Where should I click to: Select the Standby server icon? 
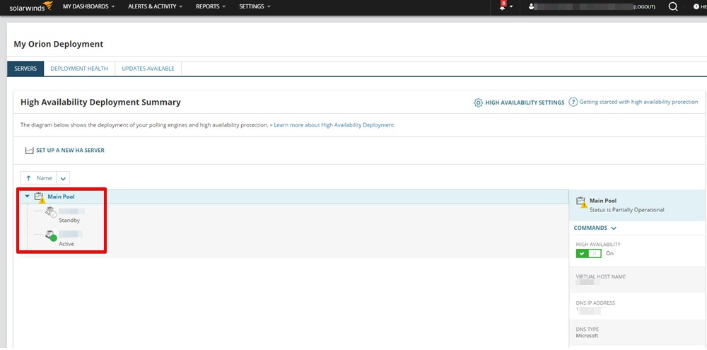coord(51,211)
